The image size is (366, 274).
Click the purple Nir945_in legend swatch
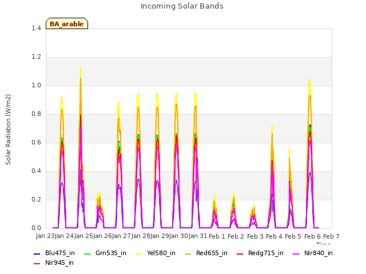37,264
